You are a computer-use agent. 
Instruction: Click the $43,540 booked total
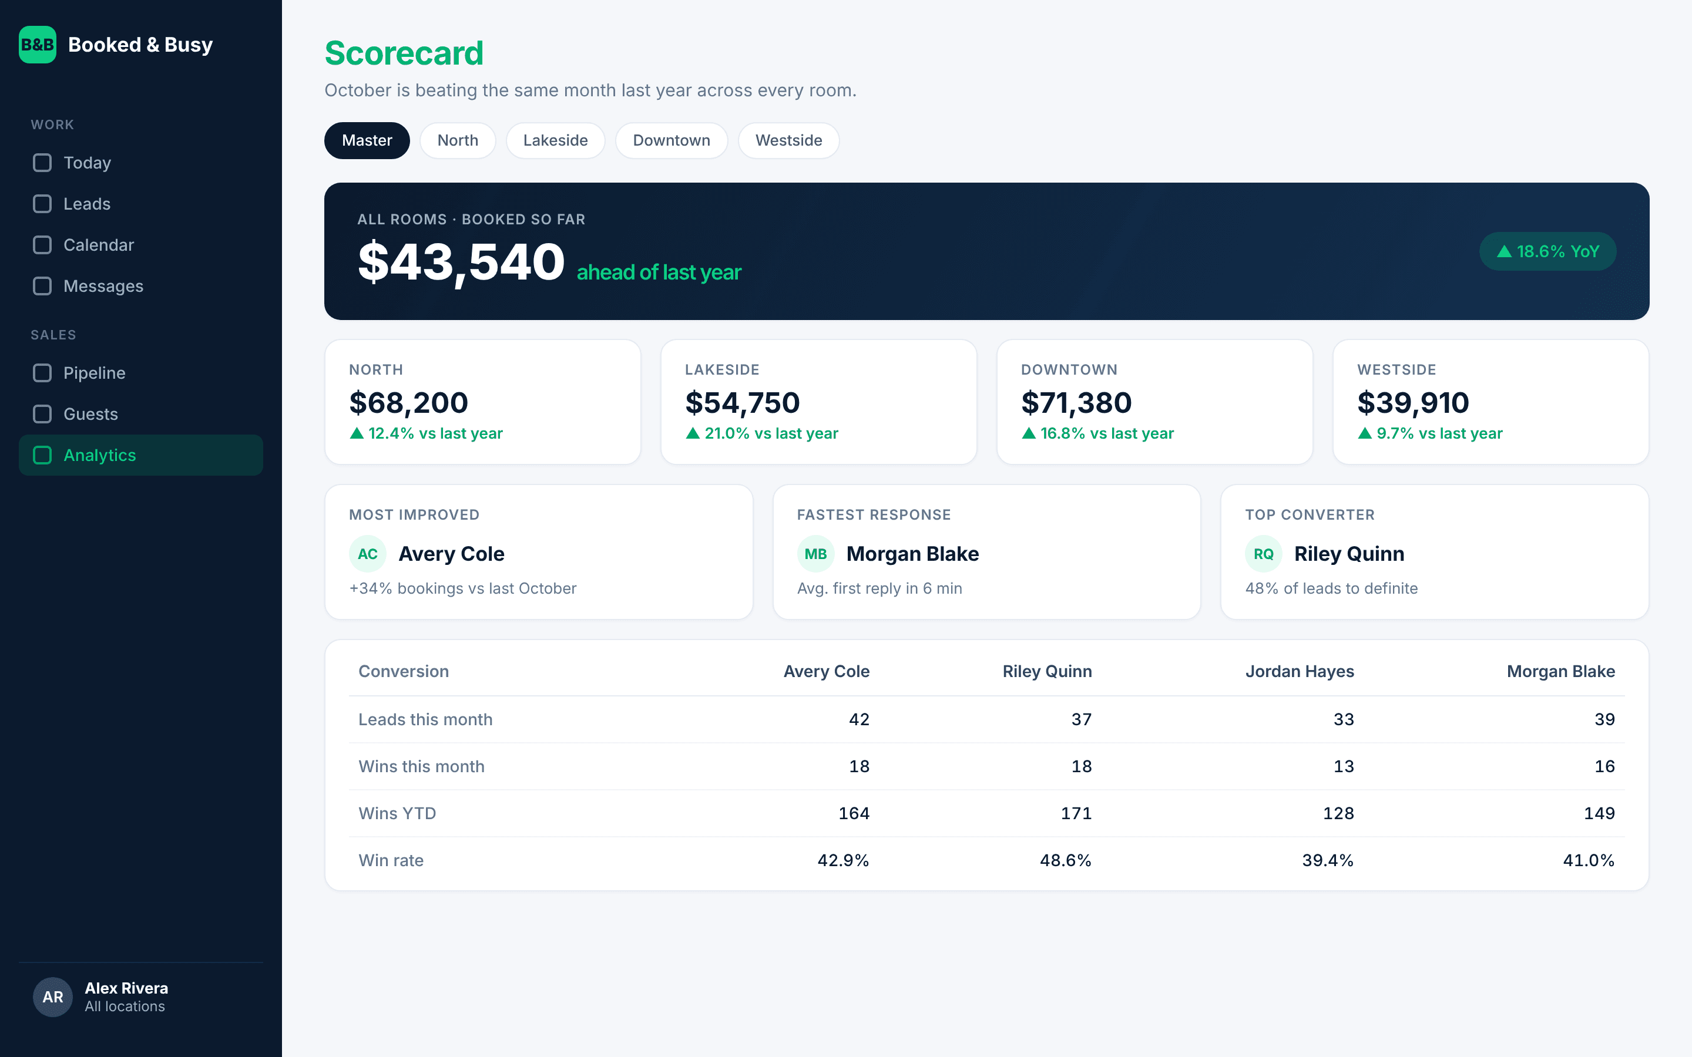(x=461, y=262)
